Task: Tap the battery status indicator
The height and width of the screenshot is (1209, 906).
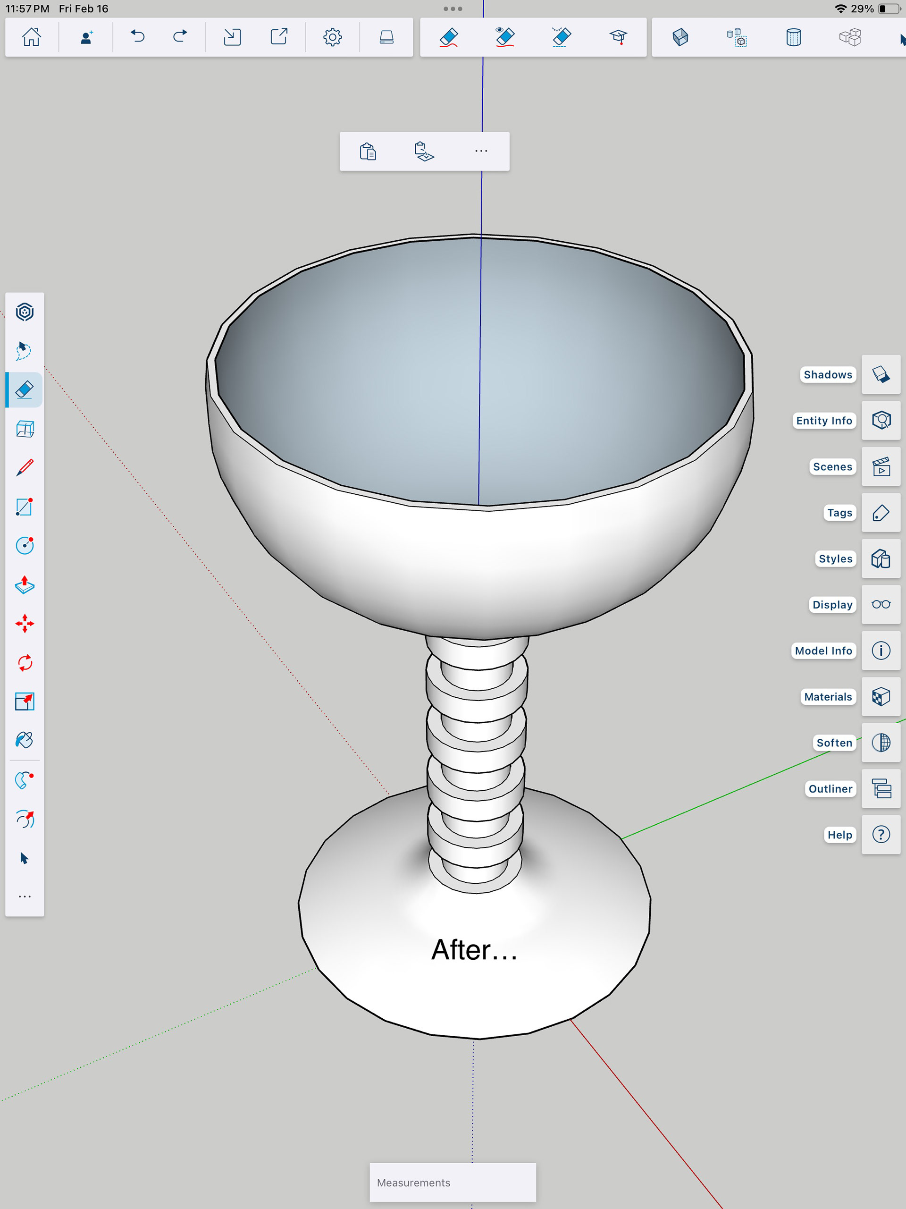Action: pyautogui.click(x=889, y=9)
